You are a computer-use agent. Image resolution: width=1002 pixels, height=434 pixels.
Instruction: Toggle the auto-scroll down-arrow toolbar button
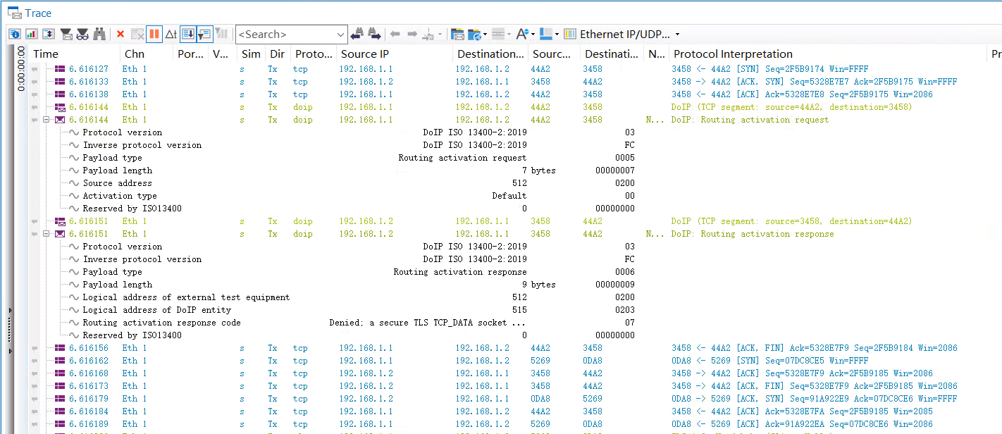[x=187, y=34]
